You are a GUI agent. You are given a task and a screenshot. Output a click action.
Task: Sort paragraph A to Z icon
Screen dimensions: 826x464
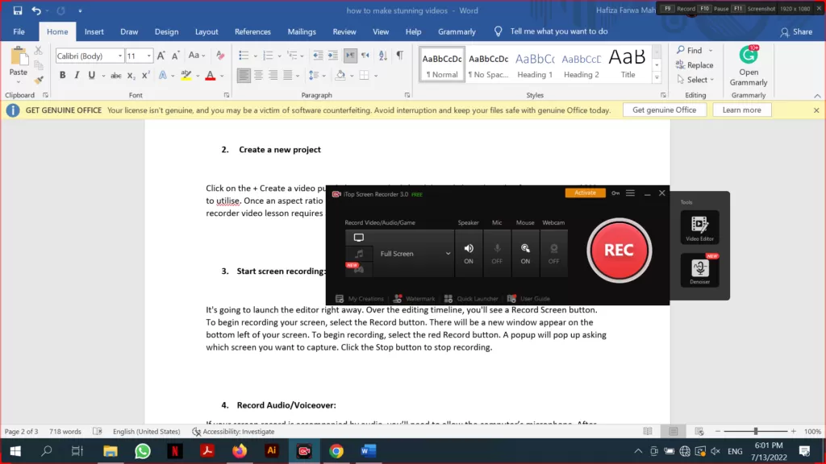[x=383, y=56]
